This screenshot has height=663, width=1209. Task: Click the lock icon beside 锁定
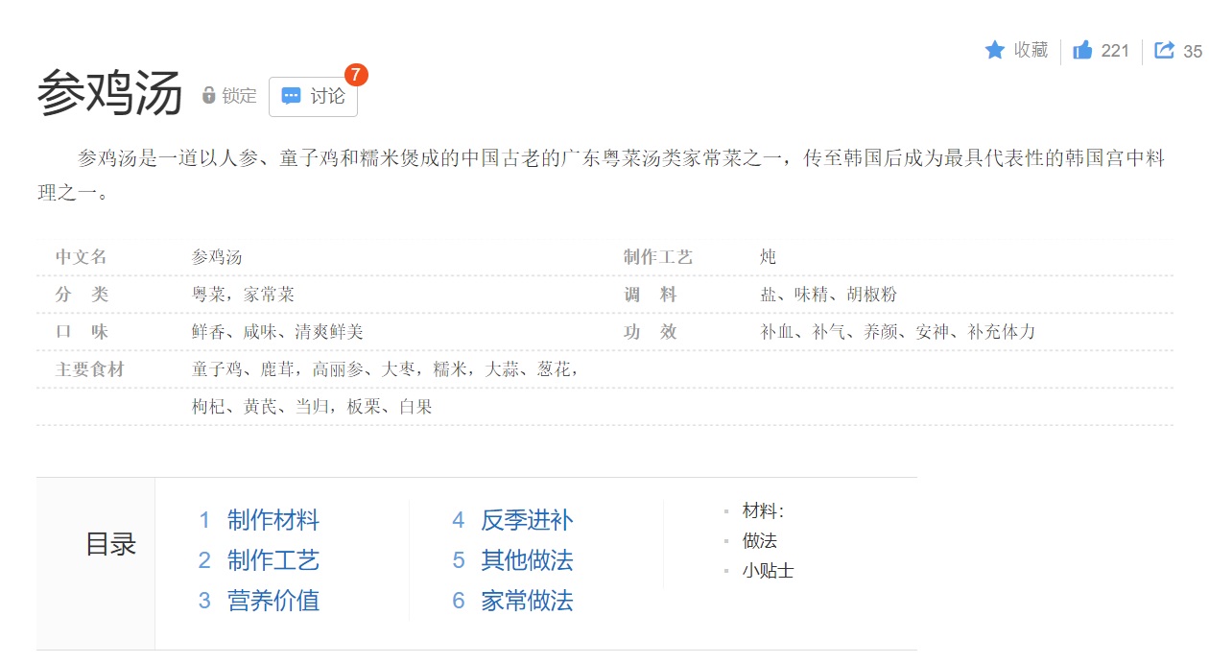point(209,95)
